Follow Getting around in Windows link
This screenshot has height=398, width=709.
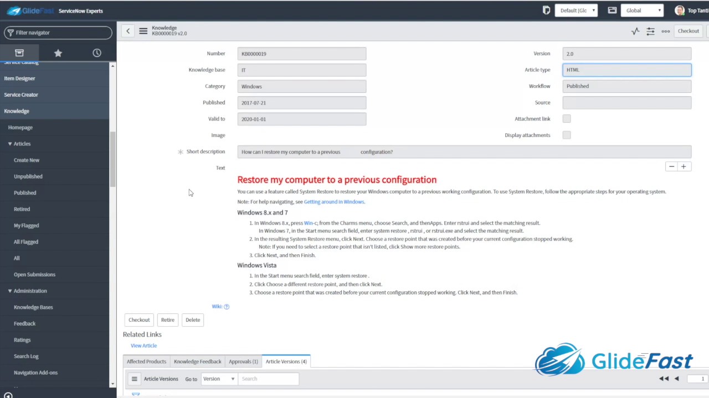[334, 202]
